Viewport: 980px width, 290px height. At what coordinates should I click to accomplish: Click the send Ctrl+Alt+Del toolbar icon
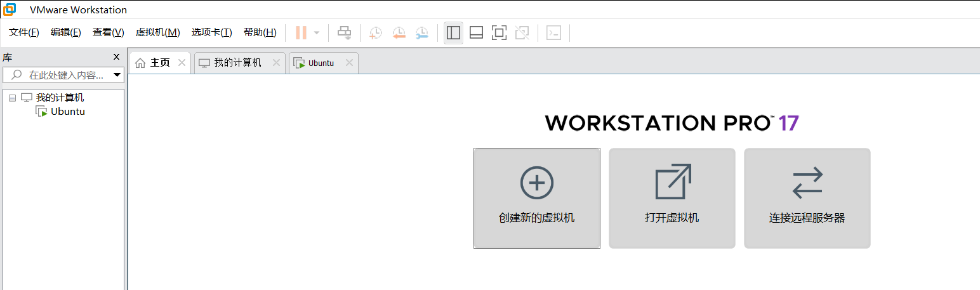click(x=344, y=32)
